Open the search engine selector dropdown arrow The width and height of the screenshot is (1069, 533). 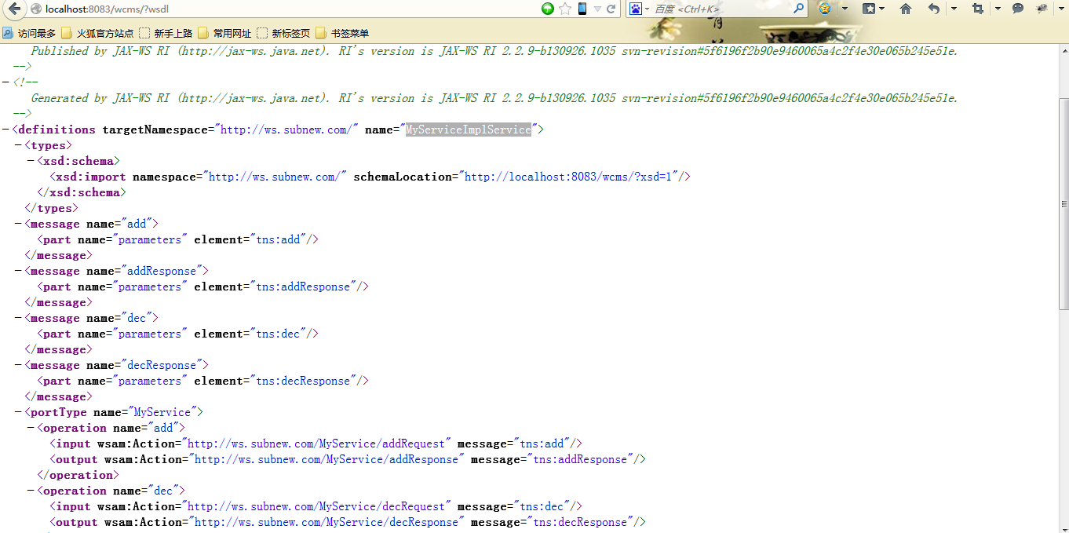(647, 9)
